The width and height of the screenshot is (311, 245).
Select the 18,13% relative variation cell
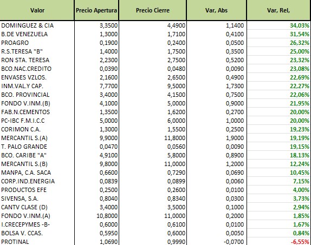coord(278,155)
